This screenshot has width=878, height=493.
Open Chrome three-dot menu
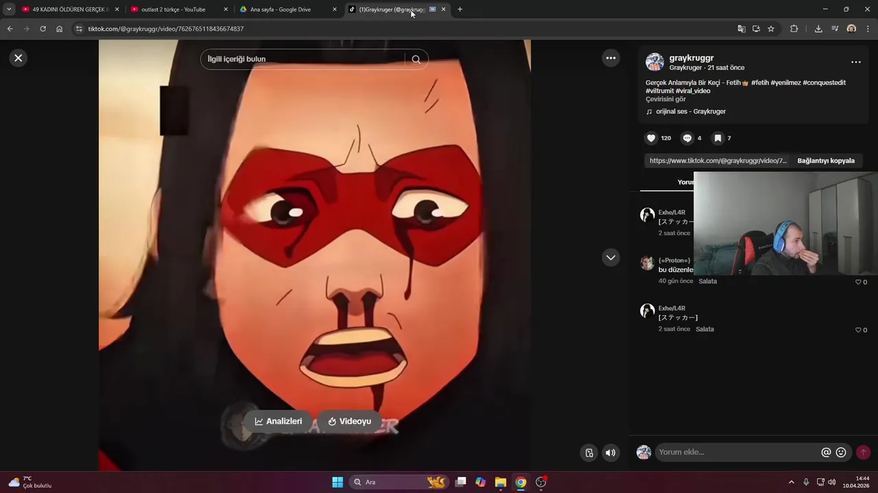(x=868, y=29)
